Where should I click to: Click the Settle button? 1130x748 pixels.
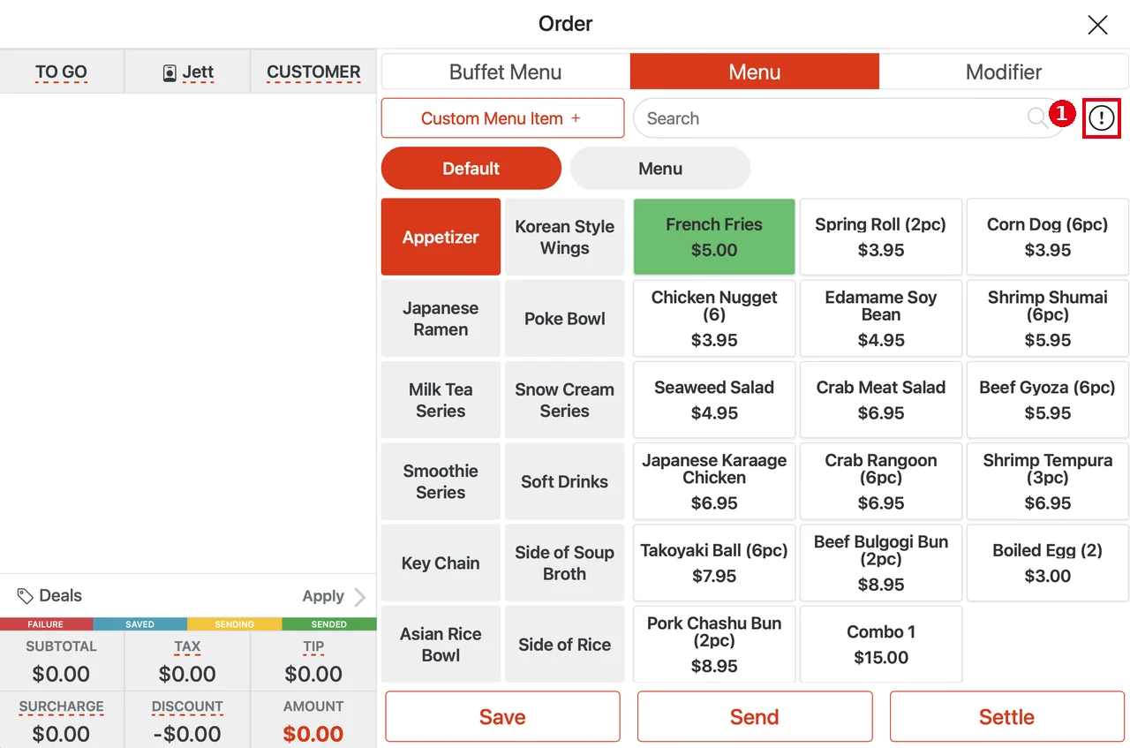1006,716
